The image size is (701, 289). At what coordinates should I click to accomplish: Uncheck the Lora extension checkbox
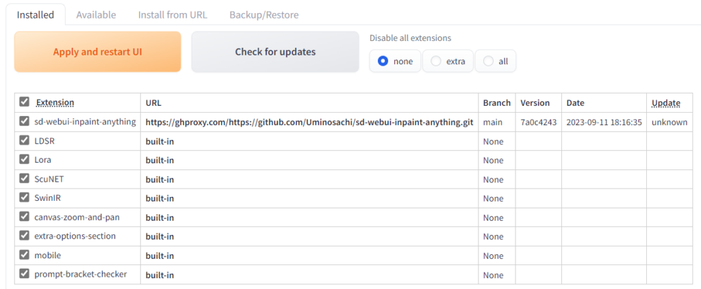point(25,160)
